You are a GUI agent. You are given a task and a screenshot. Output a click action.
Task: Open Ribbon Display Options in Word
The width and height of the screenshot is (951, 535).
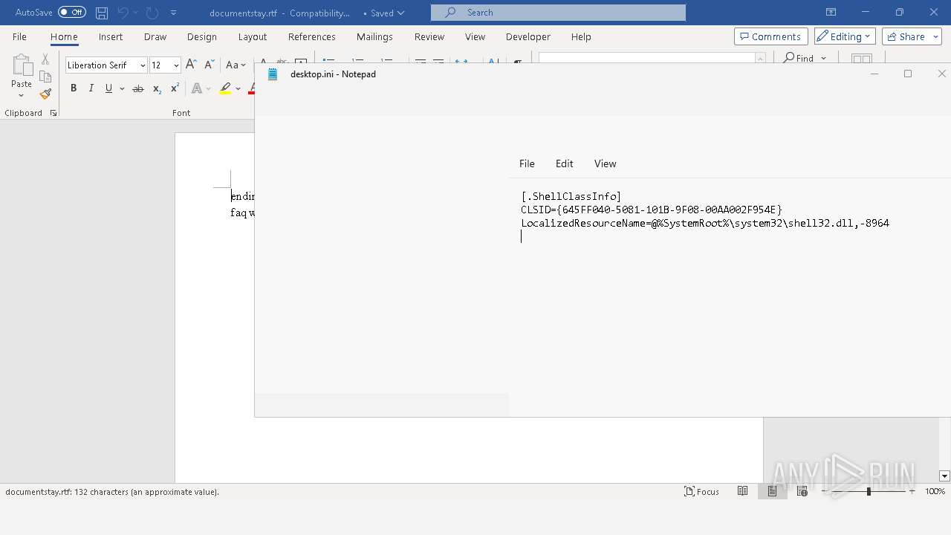831,13
